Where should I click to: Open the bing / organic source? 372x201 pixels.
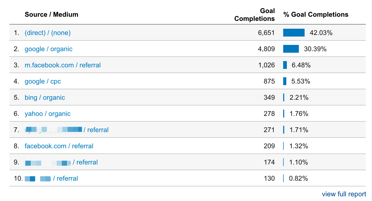coord(45,98)
